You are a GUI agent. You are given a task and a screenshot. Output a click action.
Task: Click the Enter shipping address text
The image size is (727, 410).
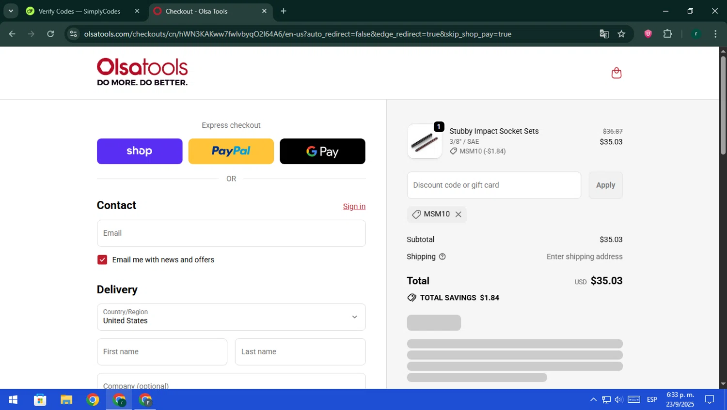[x=585, y=257]
